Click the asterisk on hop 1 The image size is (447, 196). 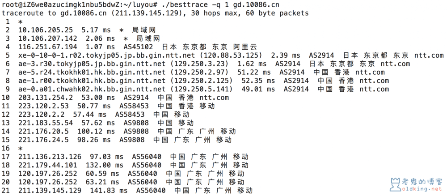(x=20, y=21)
